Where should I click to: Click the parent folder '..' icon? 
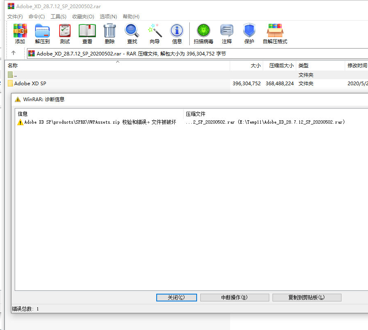[10, 75]
